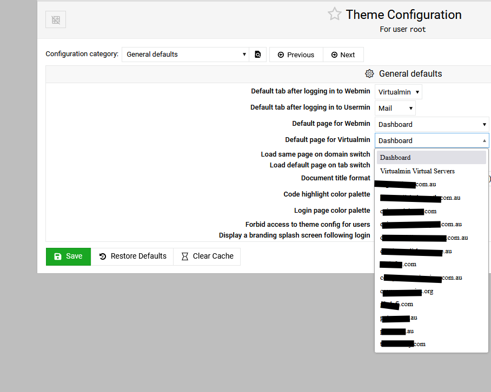The image size is (491, 392).
Task: Click the Document title format label
Action: pyautogui.click(x=335, y=178)
